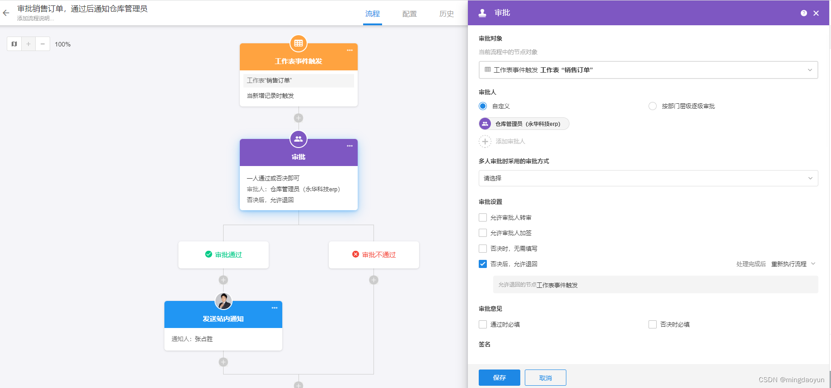Click the 仓库管理员 role avatar icon
The height and width of the screenshot is (388, 831).
(485, 124)
